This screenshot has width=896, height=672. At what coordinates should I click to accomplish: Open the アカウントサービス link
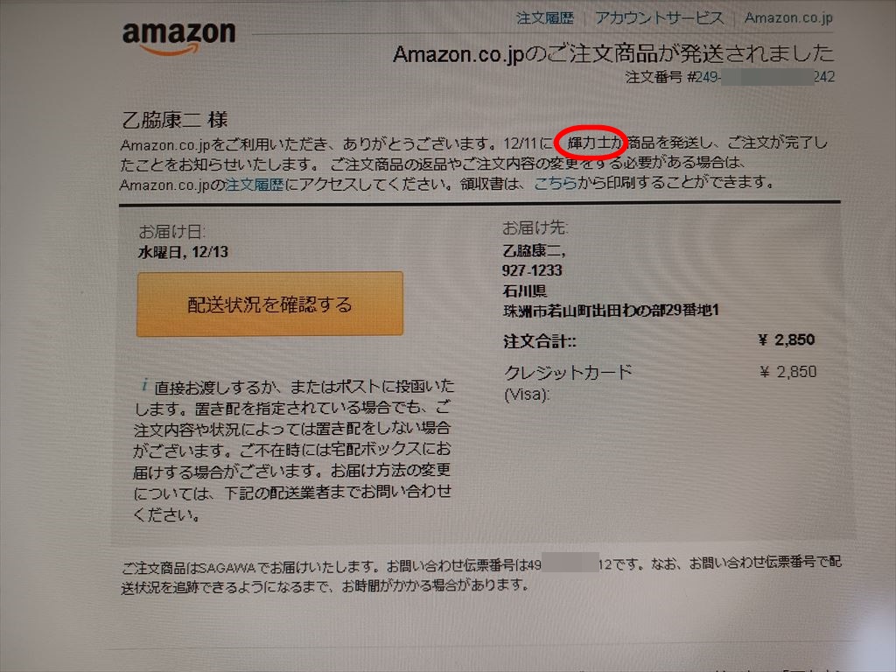point(660,18)
